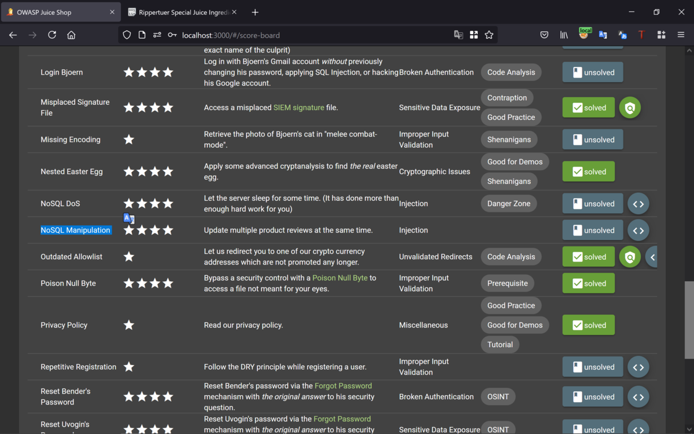Open a new browser tab
694x434 pixels.
coord(255,12)
